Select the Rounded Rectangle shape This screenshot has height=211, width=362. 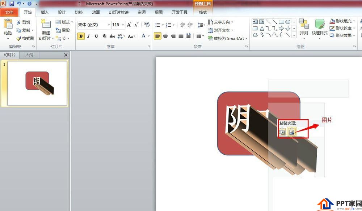pos(255,28)
